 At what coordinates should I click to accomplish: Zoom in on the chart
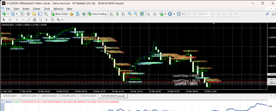coord(130,14)
